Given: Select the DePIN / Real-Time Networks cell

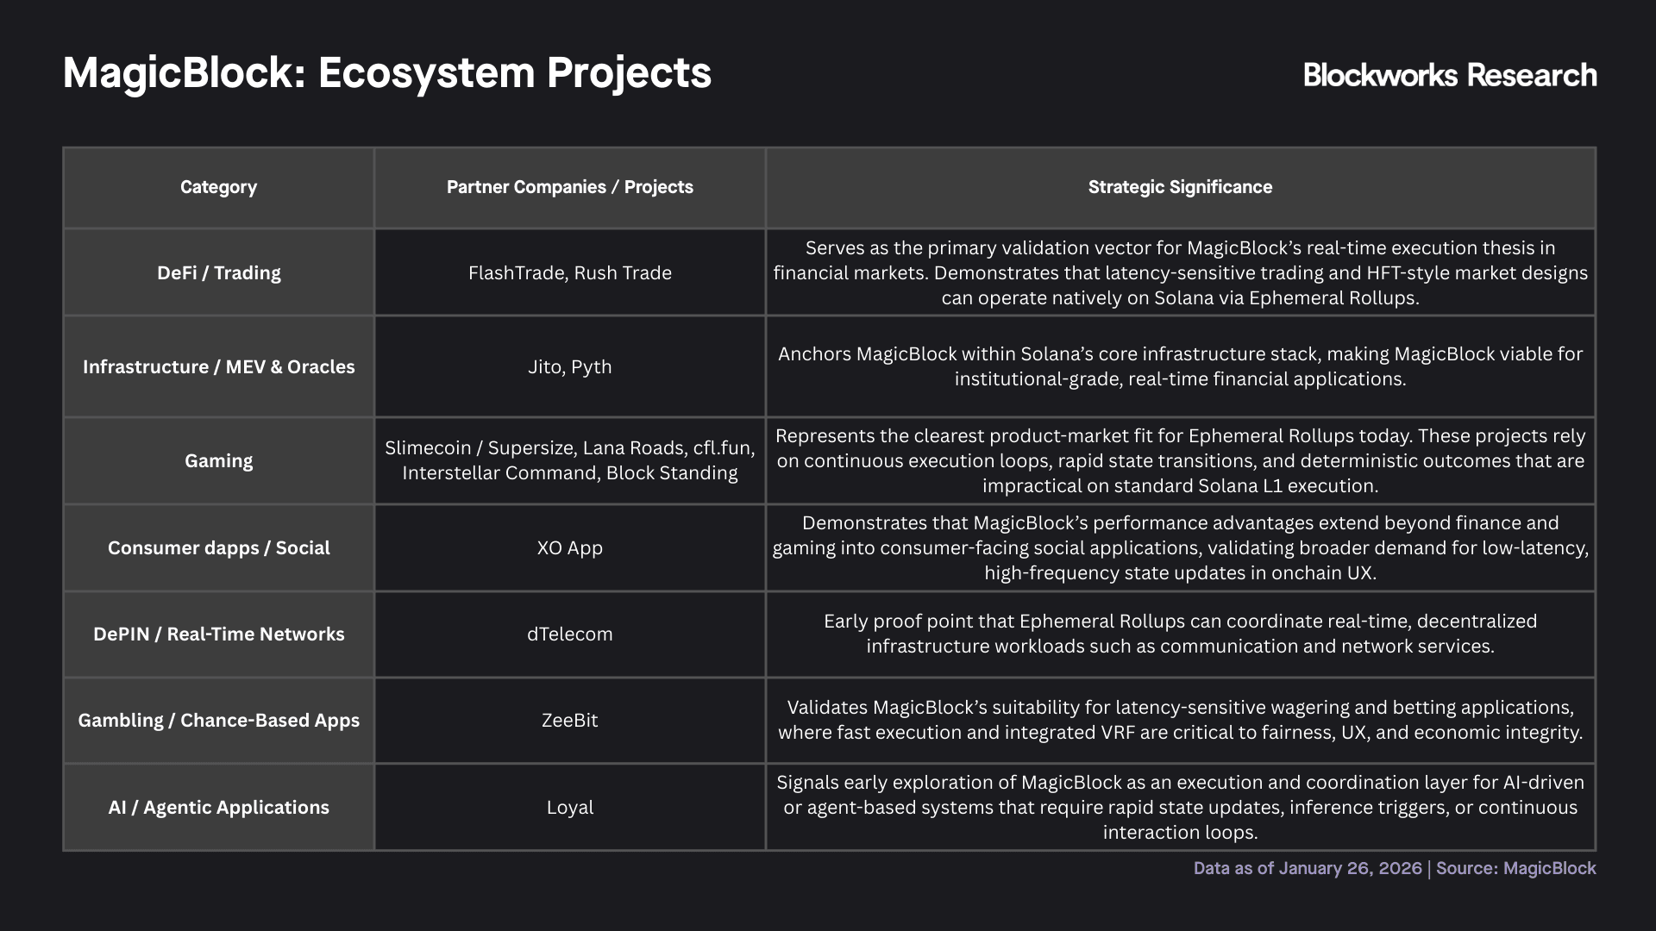Looking at the screenshot, I should click(x=219, y=634).
